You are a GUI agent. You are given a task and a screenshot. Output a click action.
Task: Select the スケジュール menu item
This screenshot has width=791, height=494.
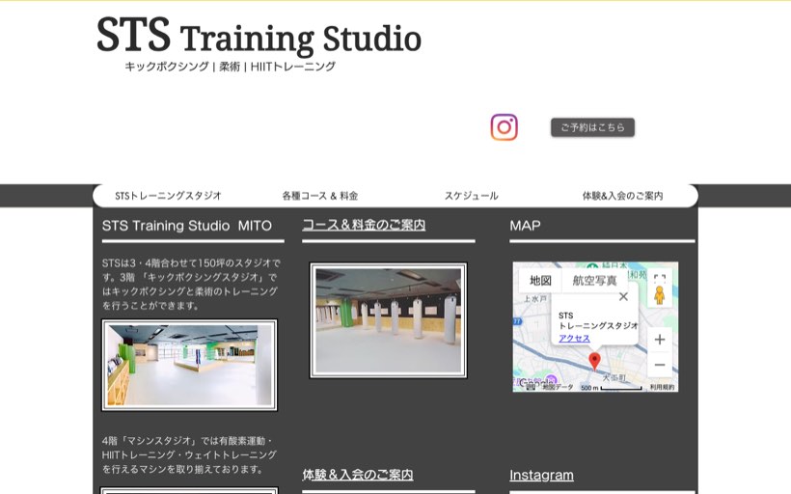point(471,196)
